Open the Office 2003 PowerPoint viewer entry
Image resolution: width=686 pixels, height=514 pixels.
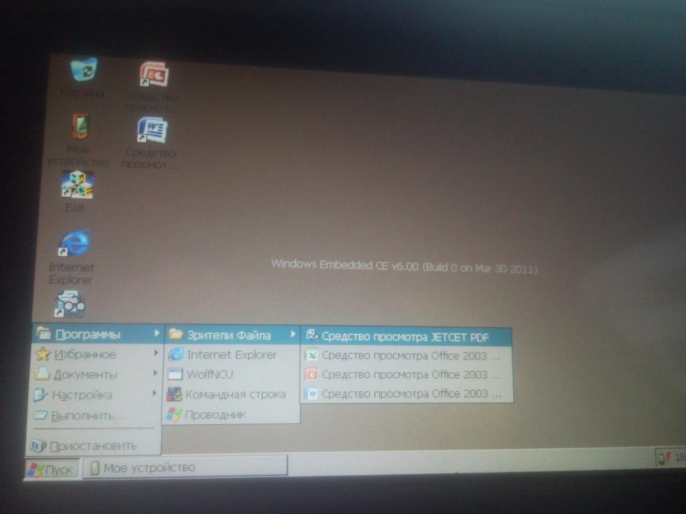pyautogui.click(x=407, y=375)
